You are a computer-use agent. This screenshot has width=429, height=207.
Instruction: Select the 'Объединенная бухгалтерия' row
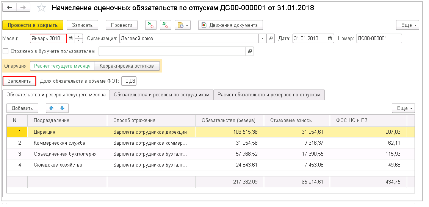pos(211,154)
